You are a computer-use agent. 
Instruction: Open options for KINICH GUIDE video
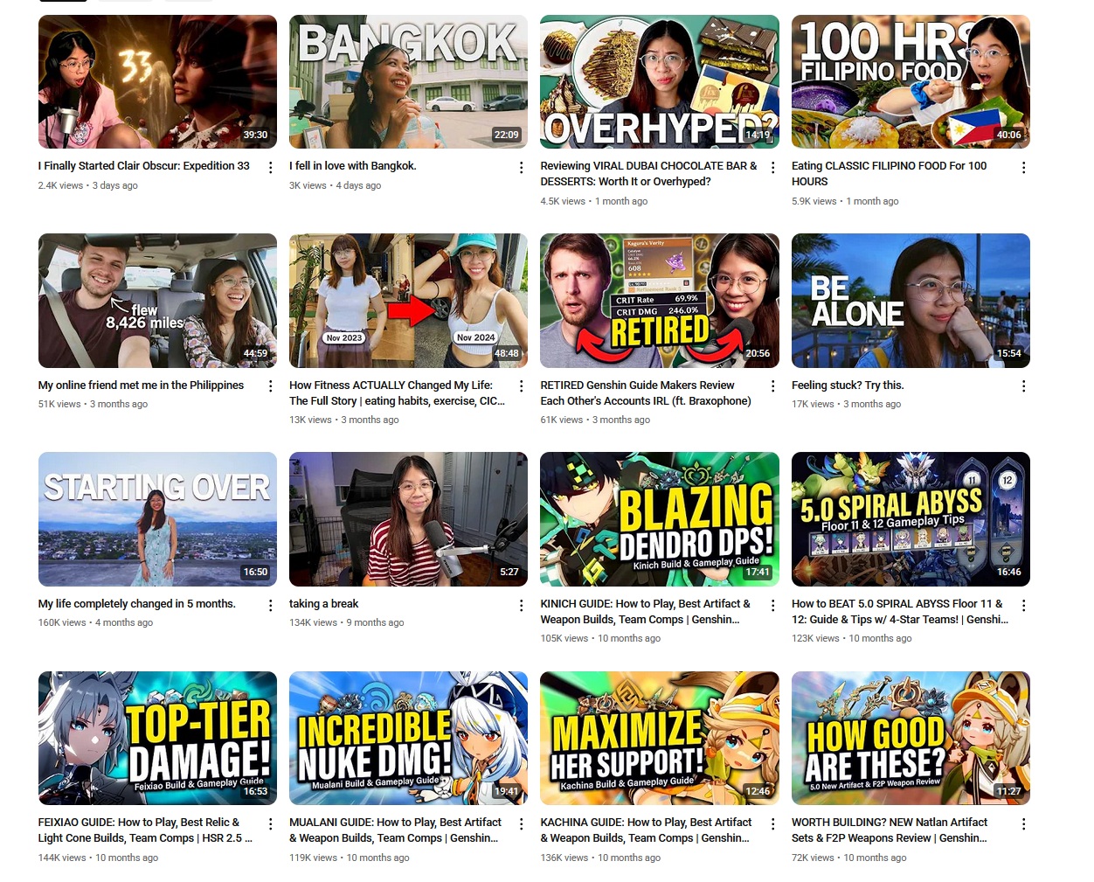(x=772, y=605)
